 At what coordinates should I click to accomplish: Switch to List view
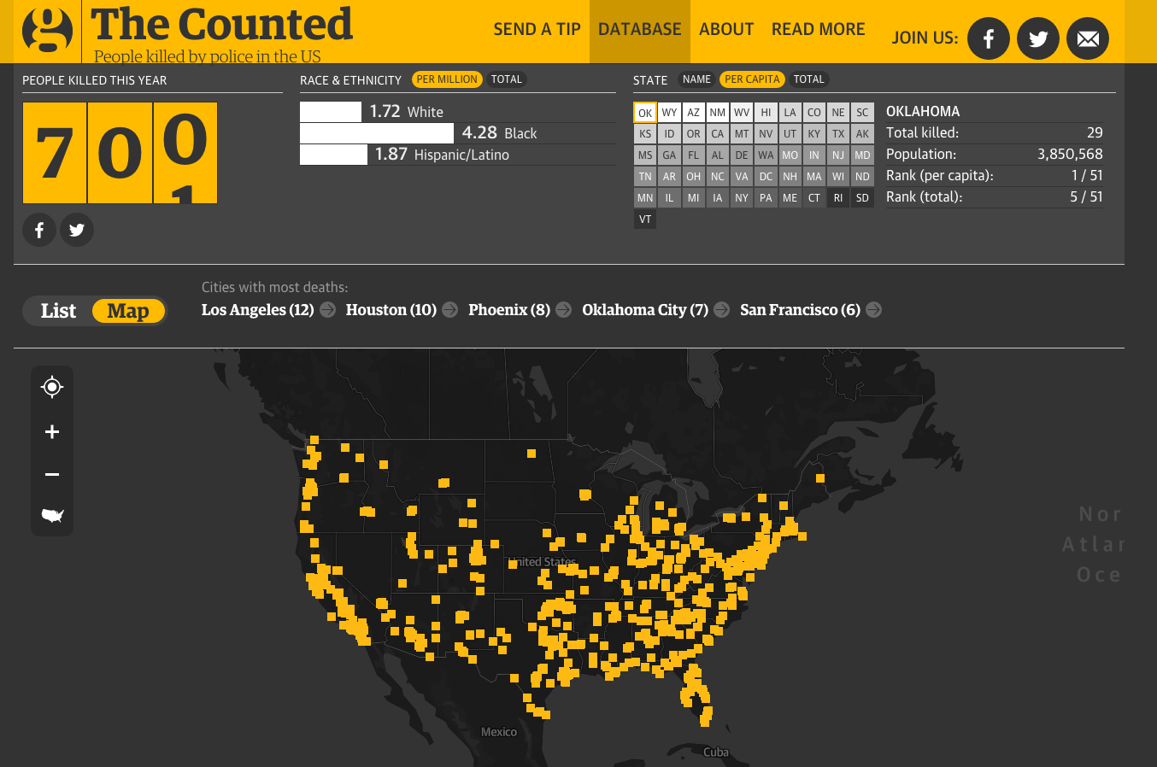coord(58,311)
